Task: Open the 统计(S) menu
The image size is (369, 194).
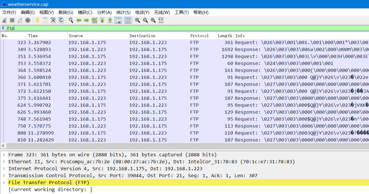Action: [x=123, y=12]
